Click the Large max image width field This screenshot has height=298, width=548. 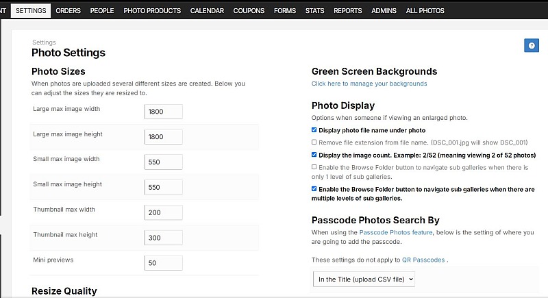tap(163, 112)
